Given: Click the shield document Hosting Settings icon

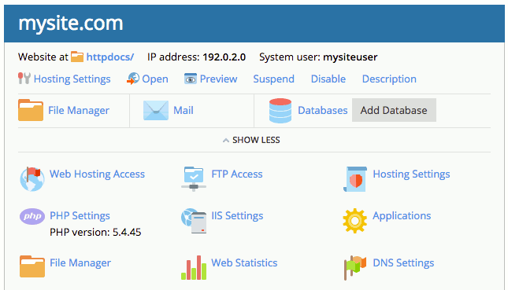Looking at the screenshot, I should (355, 179).
